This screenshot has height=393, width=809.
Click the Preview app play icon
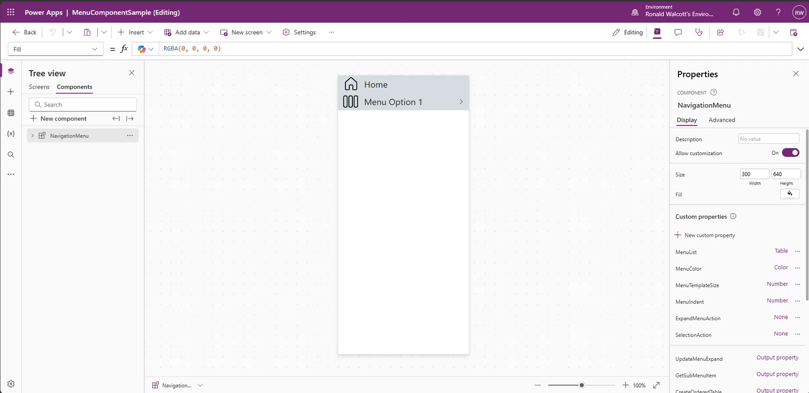pyautogui.click(x=742, y=32)
